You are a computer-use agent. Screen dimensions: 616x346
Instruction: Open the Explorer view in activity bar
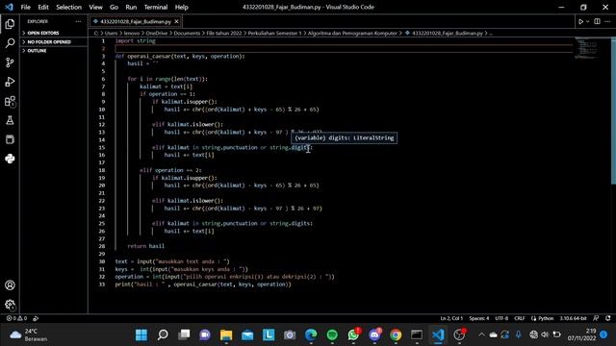pos(10,24)
